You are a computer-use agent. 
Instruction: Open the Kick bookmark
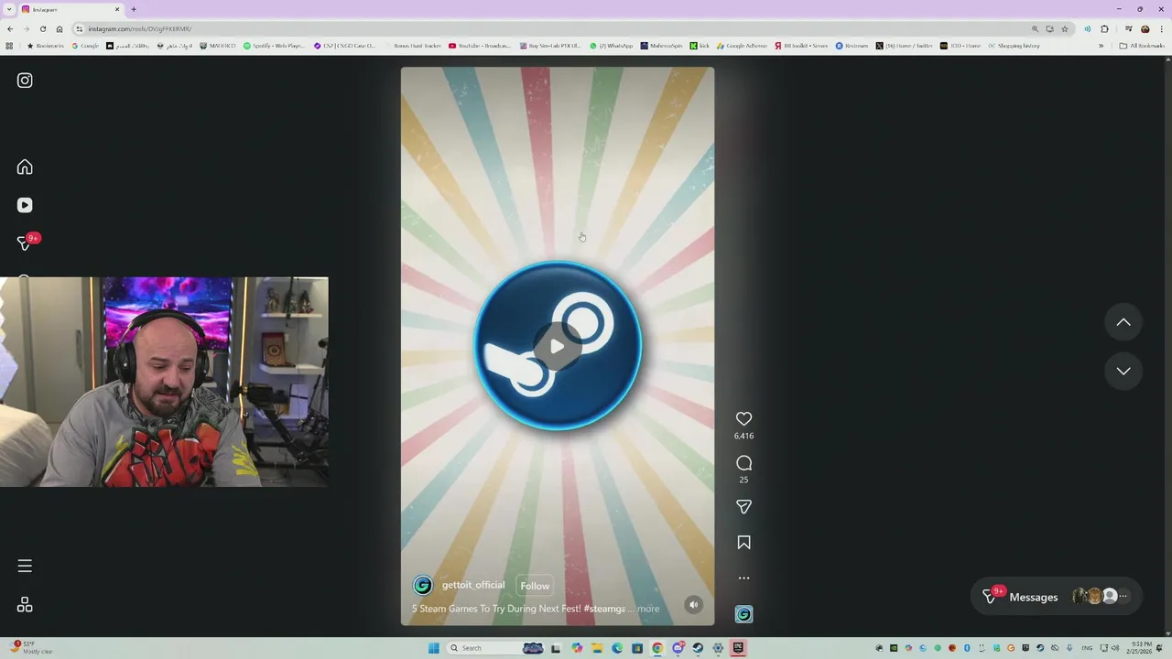[x=700, y=46]
